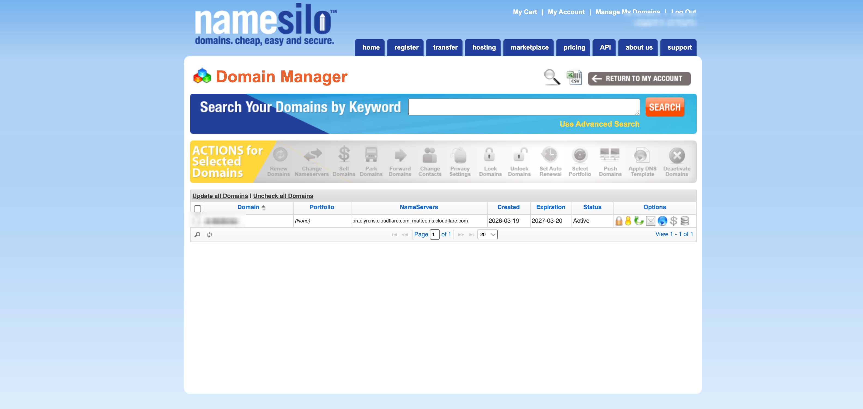Open the rows-per-page dropdown showing 20
This screenshot has height=409, width=863.
[487, 234]
